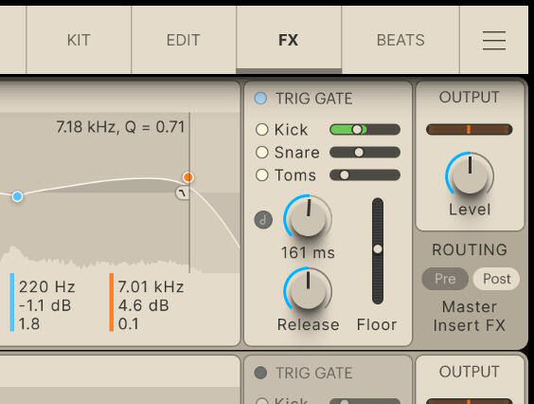Toggle the second TRIG GATE power indicator
Viewport: 534px width, 404px height.
coord(261,373)
